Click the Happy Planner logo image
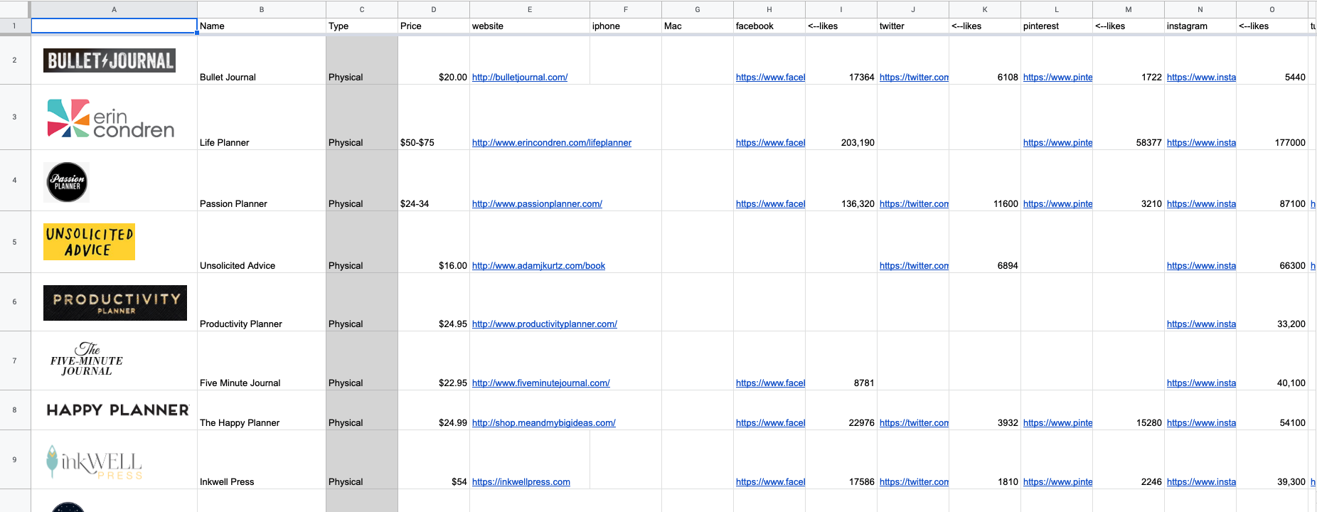Viewport: 1317px width, 512px height. pyautogui.click(x=118, y=410)
